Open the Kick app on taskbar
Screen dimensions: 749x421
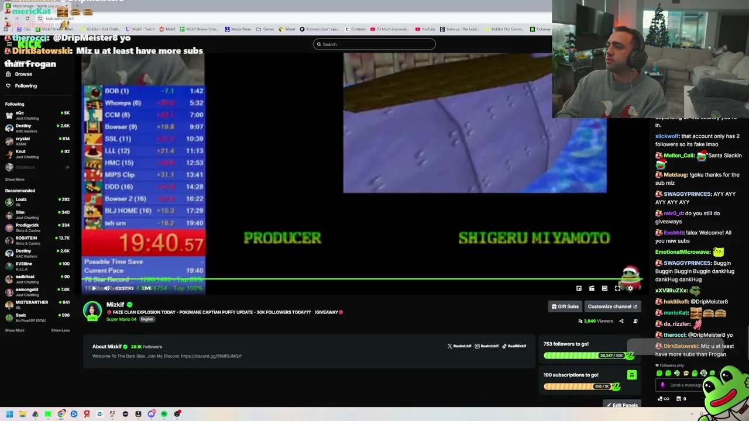click(x=48, y=414)
